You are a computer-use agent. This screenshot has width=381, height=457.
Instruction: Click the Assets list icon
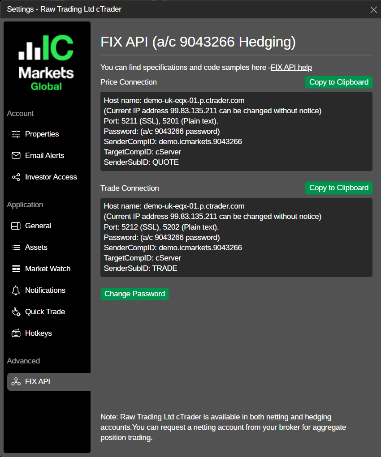(x=16, y=248)
